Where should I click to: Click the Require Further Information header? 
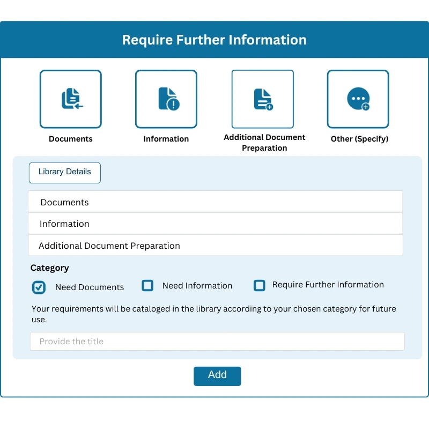click(x=214, y=40)
